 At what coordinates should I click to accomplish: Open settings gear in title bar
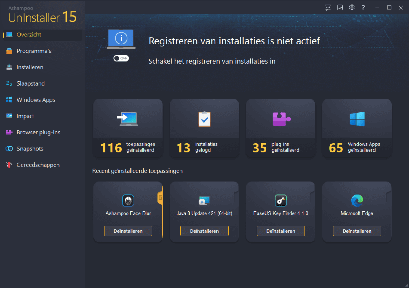(x=352, y=8)
